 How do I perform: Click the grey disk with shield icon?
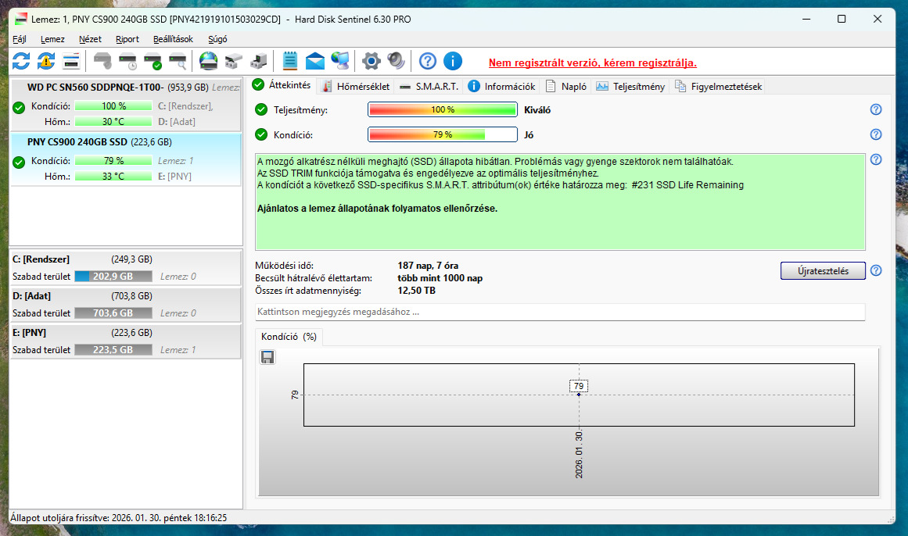(102, 61)
